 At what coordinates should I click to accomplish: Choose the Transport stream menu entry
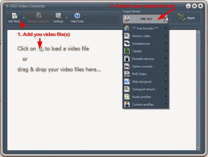146,89
